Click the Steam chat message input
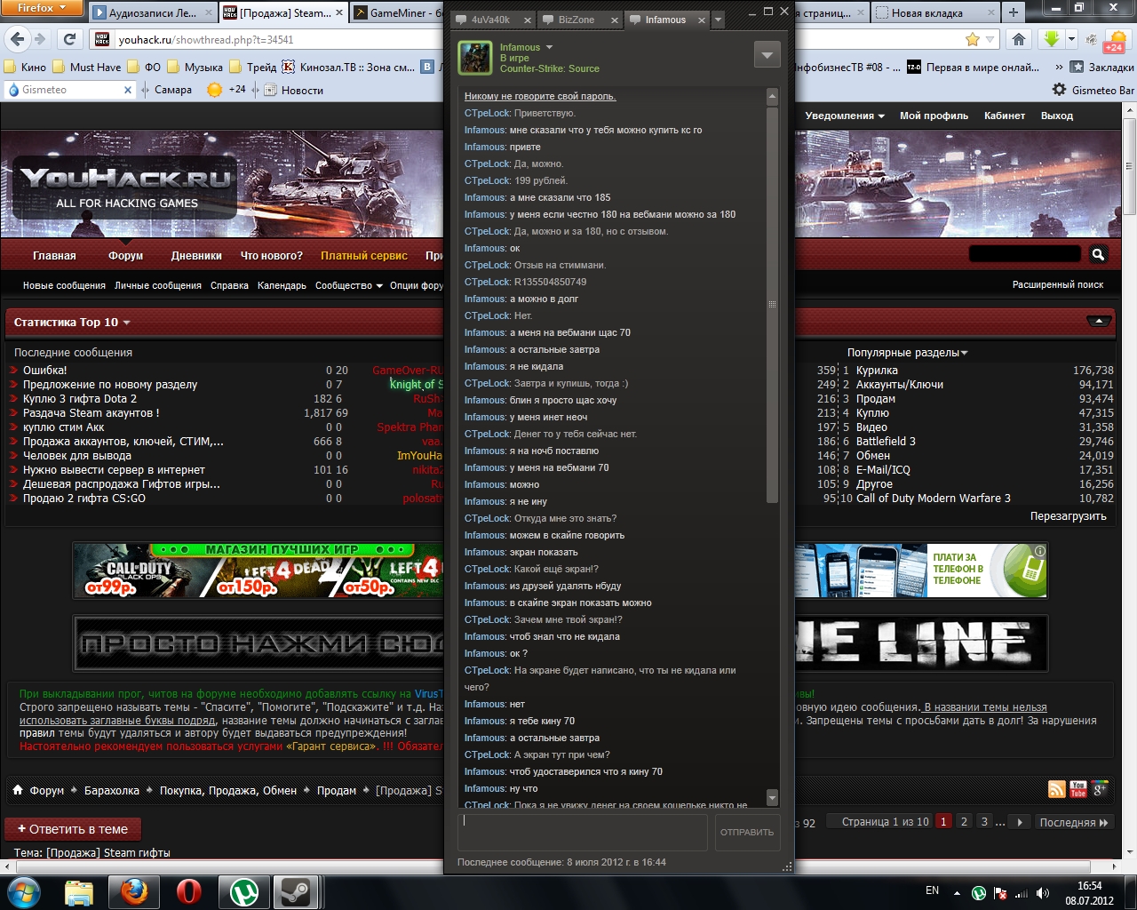This screenshot has width=1137, height=910. tap(583, 832)
